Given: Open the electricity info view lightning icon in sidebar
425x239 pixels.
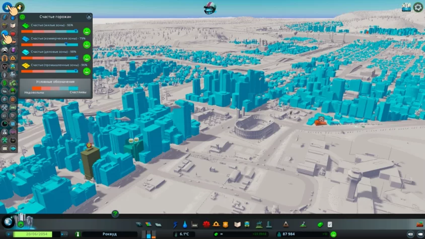Looking at the screenshot, I should (5, 18).
